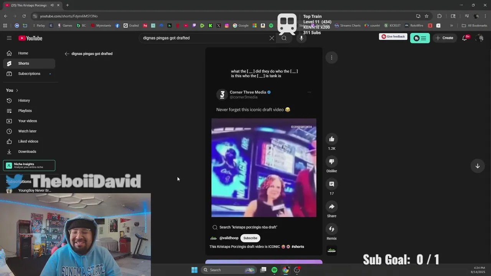Open the Chrome three-dot menu

coord(486,16)
